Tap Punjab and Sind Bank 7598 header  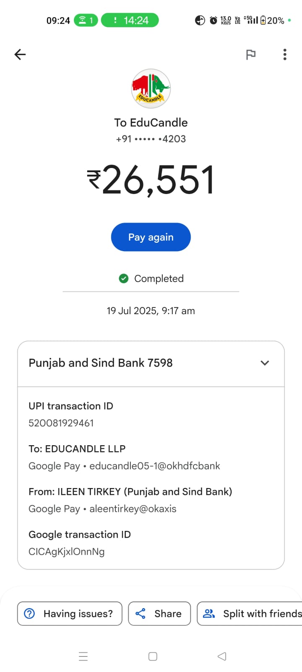[101, 363]
